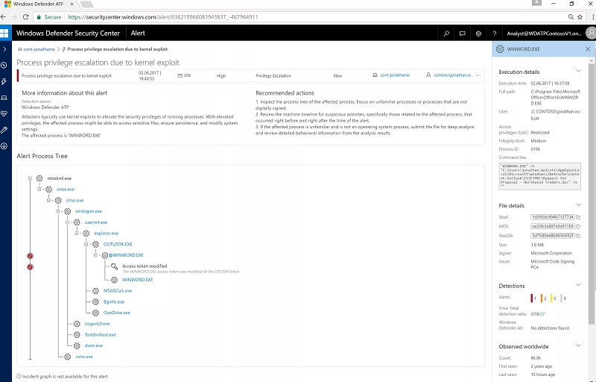This screenshot has height=382, width=596.
Task: Click the Sha1 hash field
Action: [552, 217]
